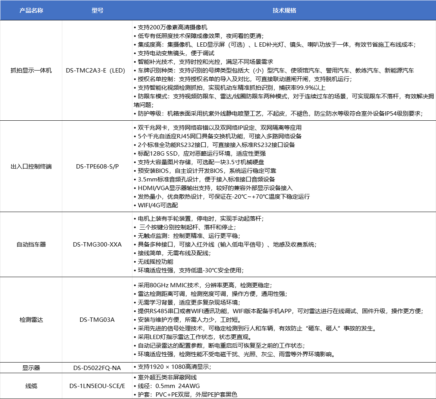Click the line 支持1920 × 1080高清显示
Image resolution: width=436 pixels, height=399 pixels.
pyautogui.click(x=172, y=367)
